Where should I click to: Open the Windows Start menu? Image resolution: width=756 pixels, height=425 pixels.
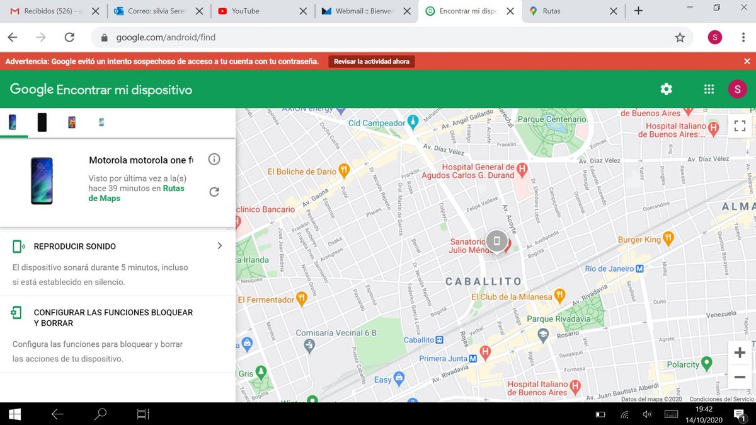pyautogui.click(x=14, y=414)
